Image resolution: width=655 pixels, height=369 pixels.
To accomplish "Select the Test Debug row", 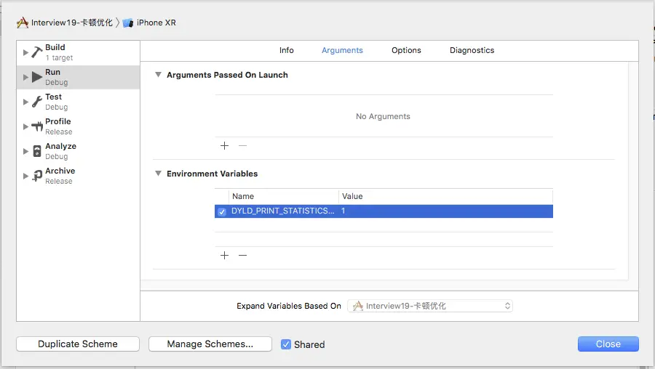I will click(78, 102).
